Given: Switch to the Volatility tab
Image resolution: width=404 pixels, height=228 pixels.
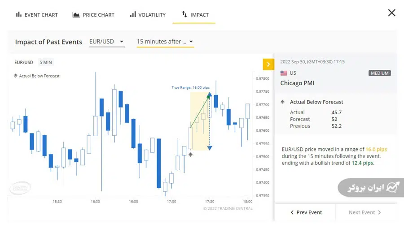Looking at the screenshot, I should click(148, 15).
